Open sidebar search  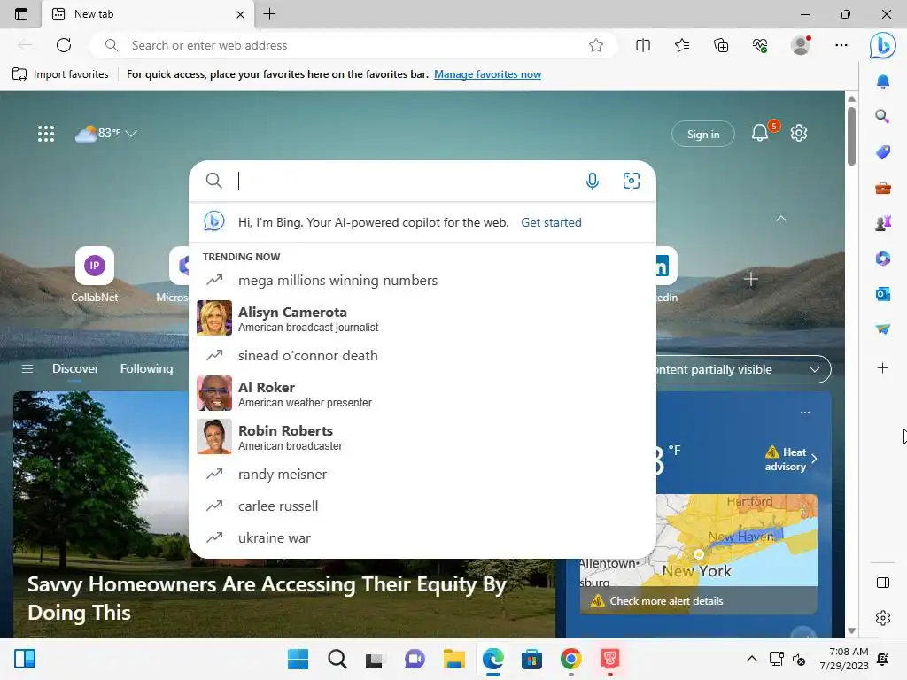883,117
